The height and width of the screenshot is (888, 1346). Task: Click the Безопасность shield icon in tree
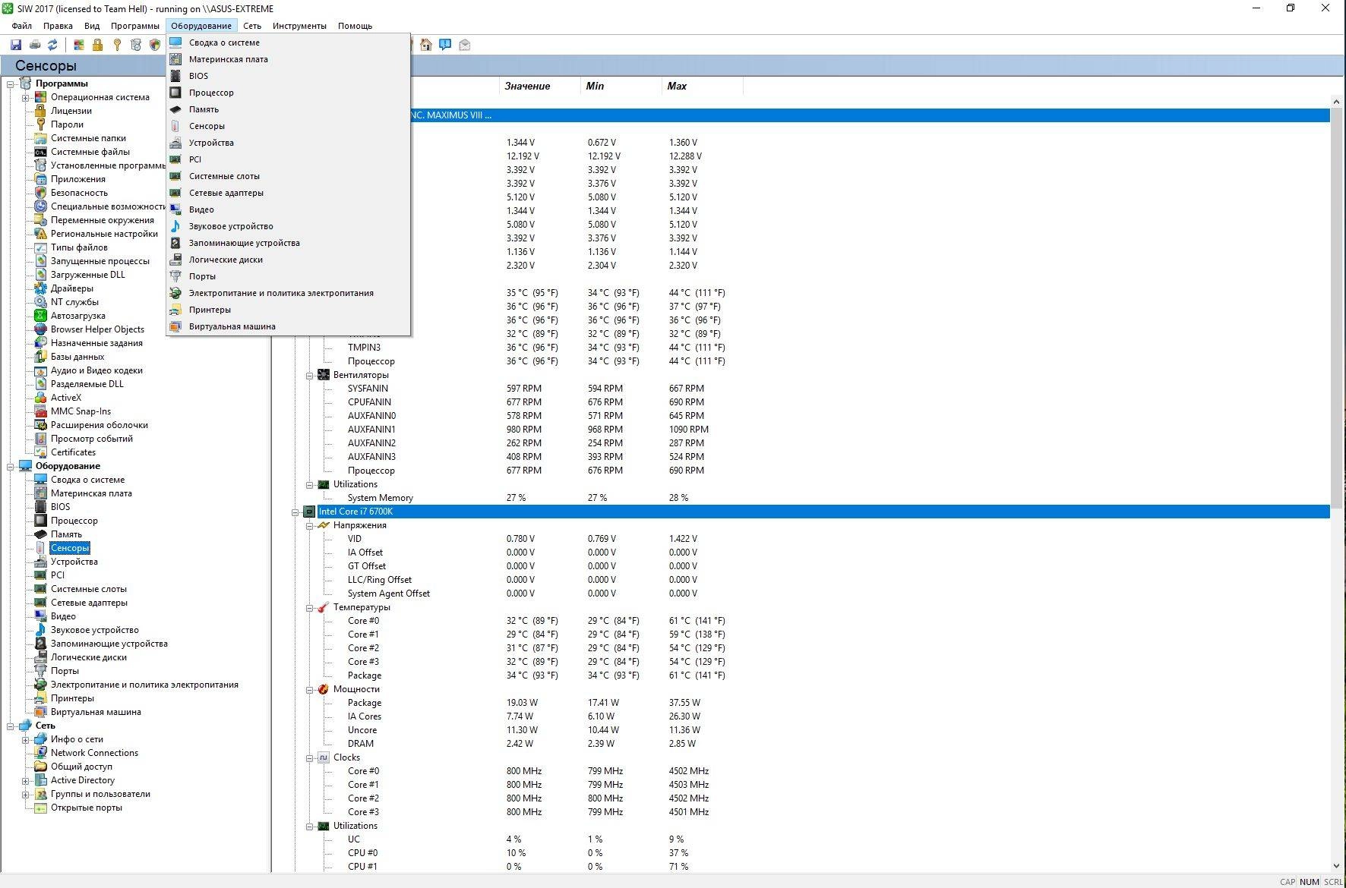[x=41, y=193]
